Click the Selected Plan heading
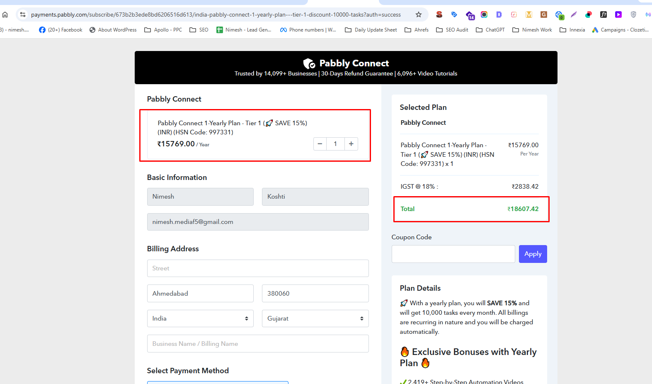Image resolution: width=652 pixels, height=384 pixels. [x=423, y=107]
